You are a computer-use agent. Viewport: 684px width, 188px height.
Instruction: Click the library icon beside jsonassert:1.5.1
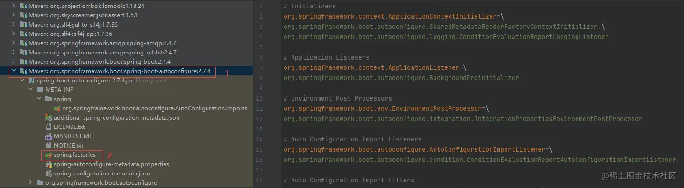coord(23,15)
